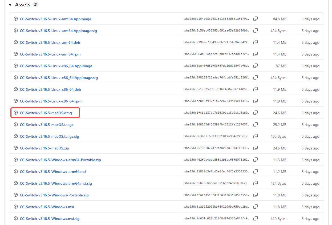Download CC-Switch-v3.16.5-macOS.zip

pyautogui.click(x=44, y=148)
